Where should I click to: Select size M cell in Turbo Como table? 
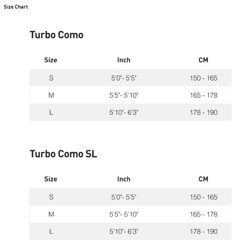(x=51, y=95)
